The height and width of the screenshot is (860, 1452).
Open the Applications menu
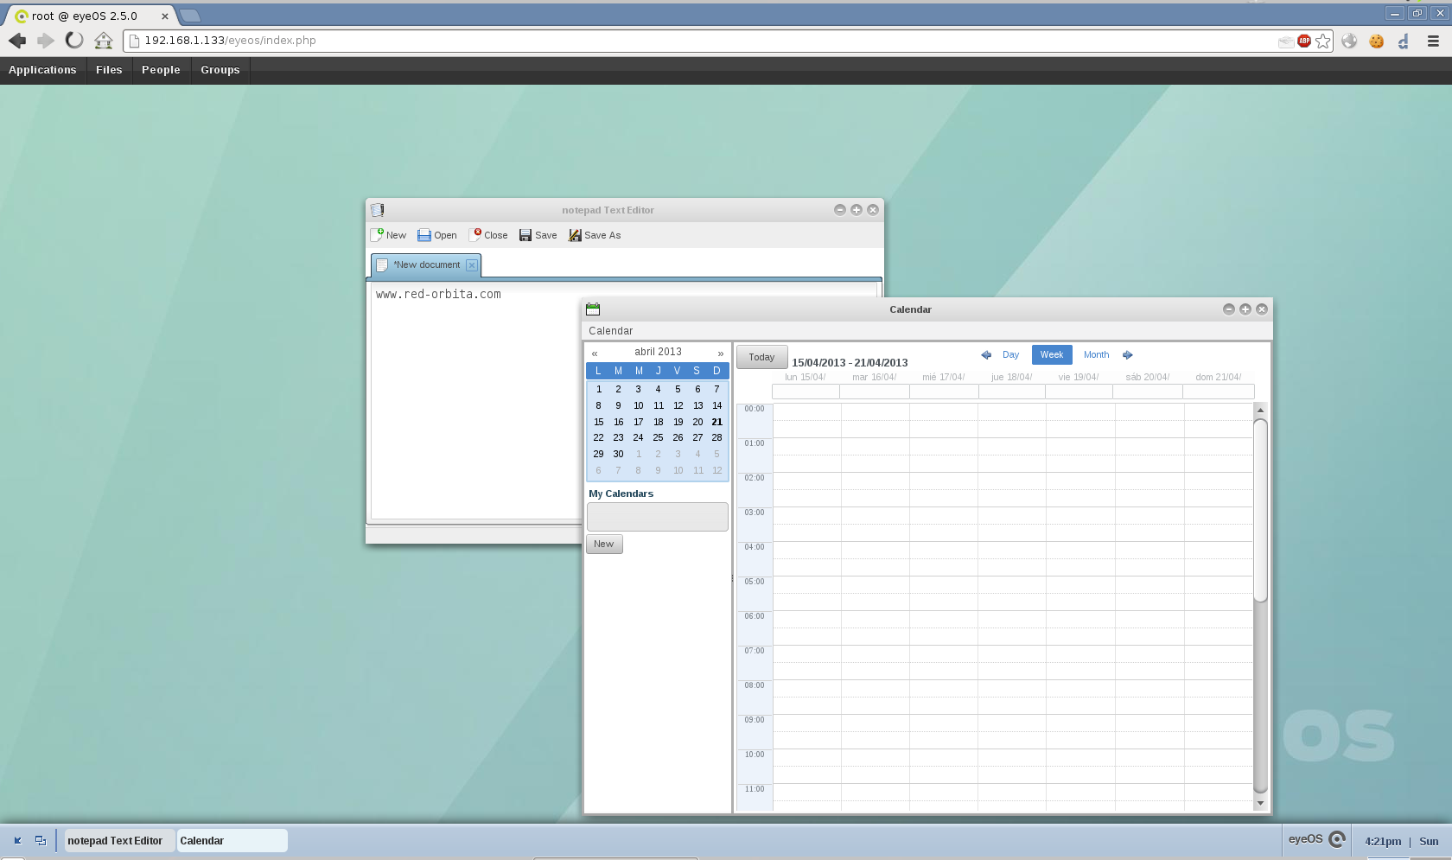[42, 70]
